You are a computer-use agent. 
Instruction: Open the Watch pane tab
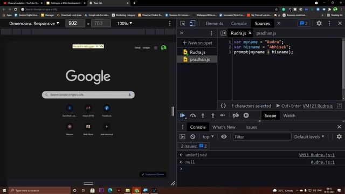289,116
